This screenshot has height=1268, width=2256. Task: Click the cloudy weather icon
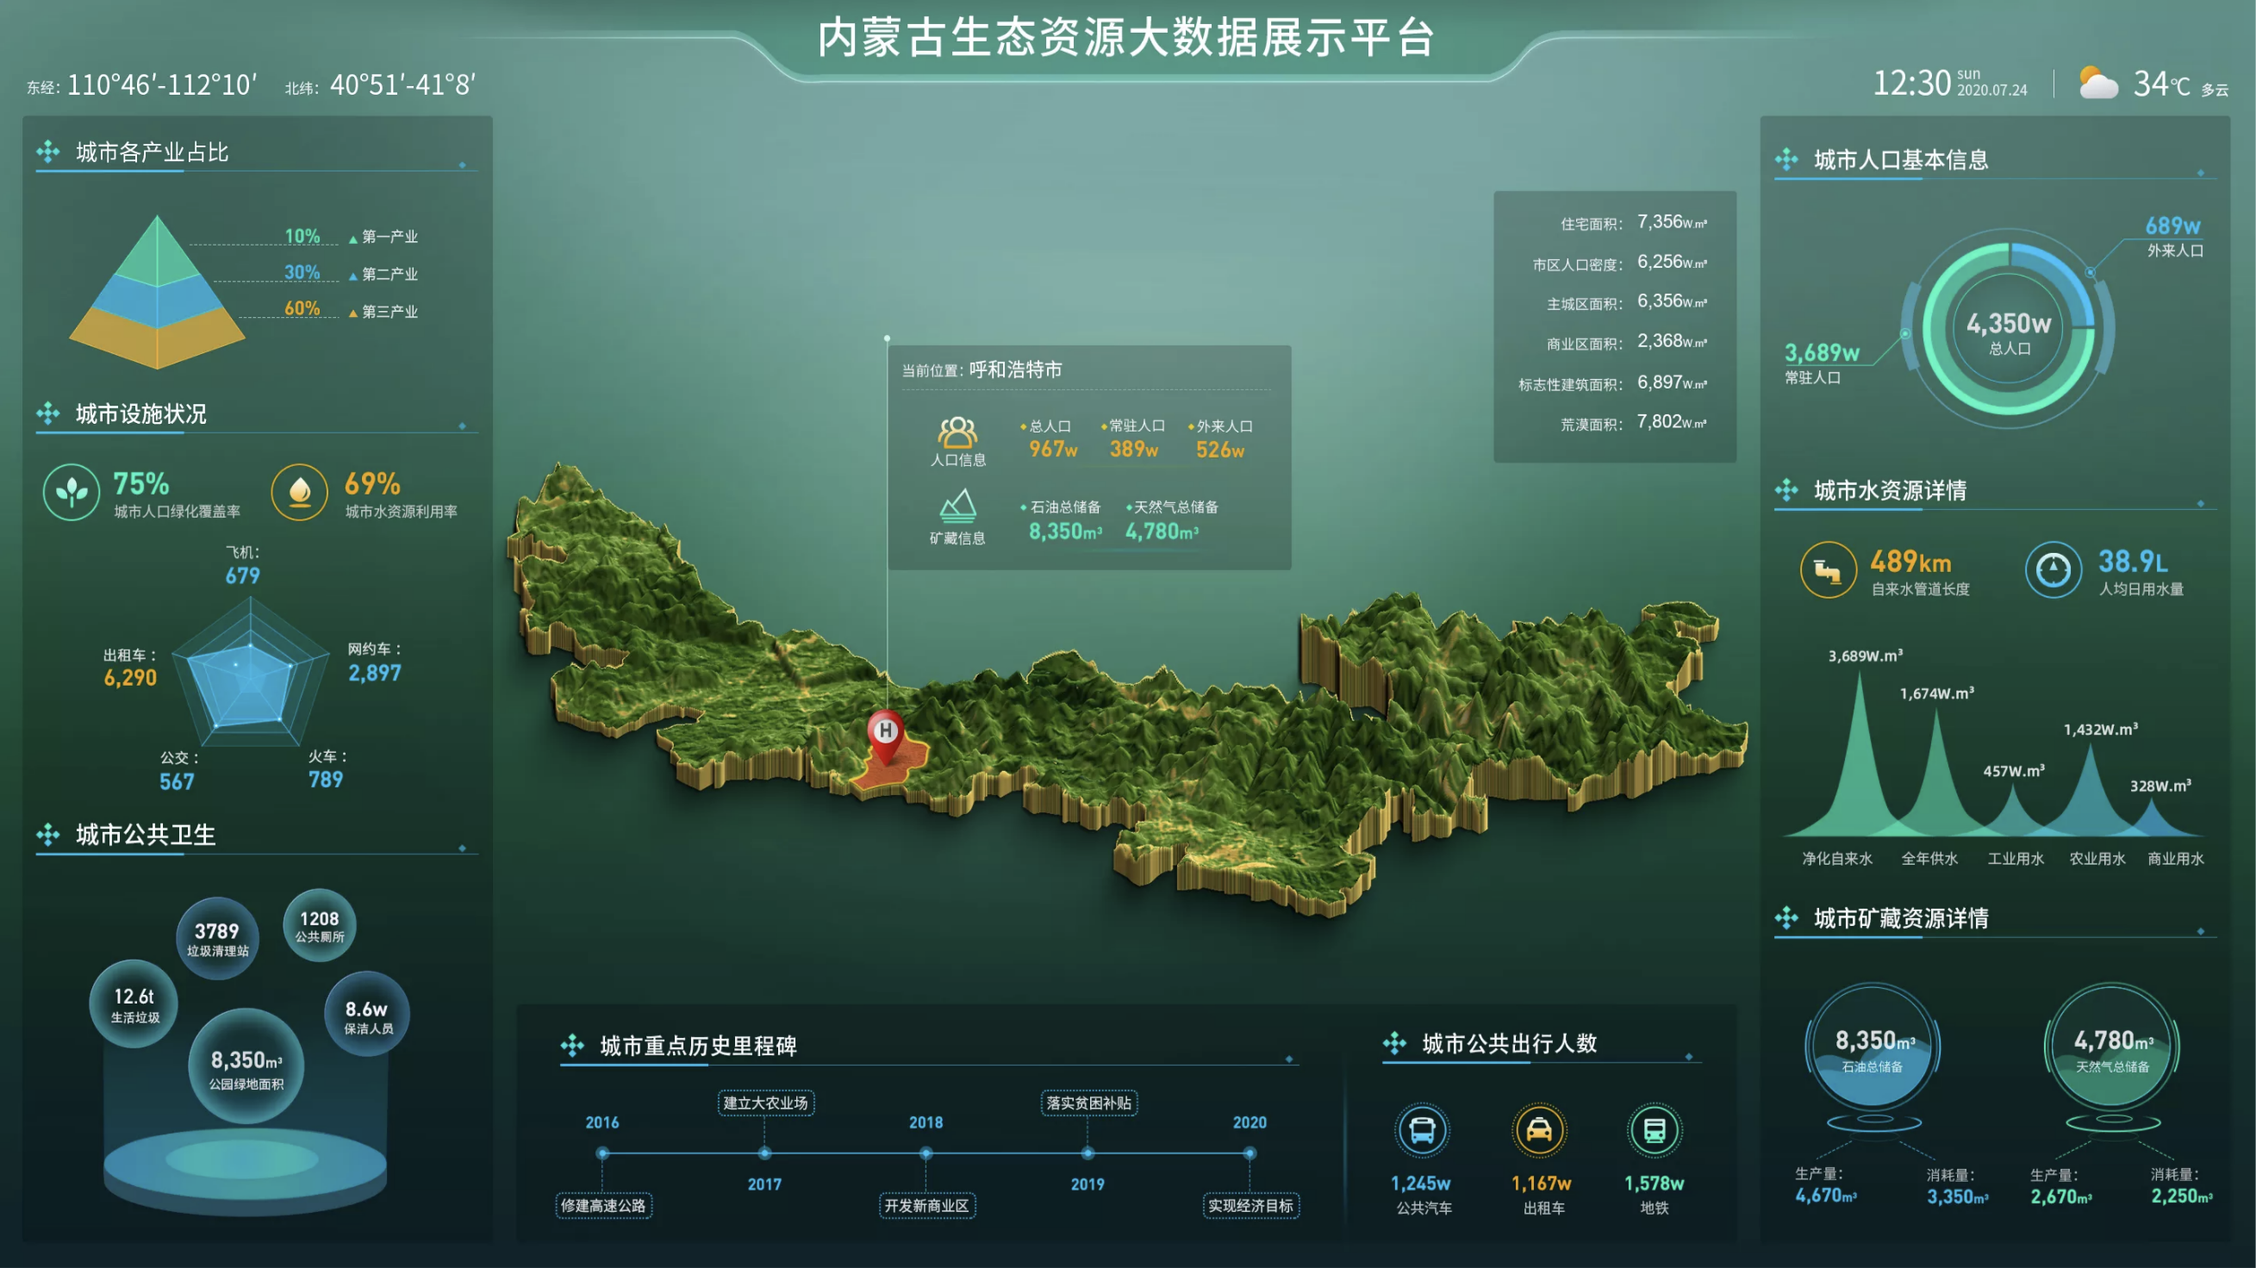tap(2097, 84)
